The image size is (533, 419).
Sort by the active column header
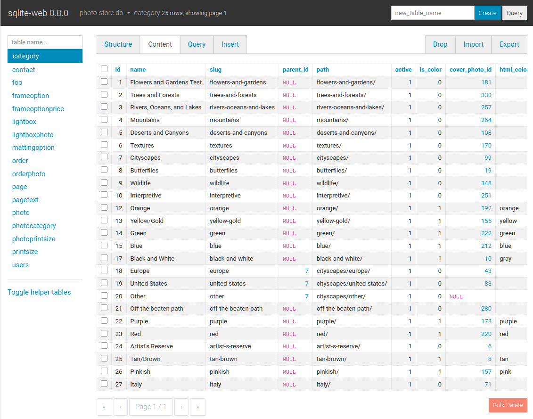[x=403, y=69]
